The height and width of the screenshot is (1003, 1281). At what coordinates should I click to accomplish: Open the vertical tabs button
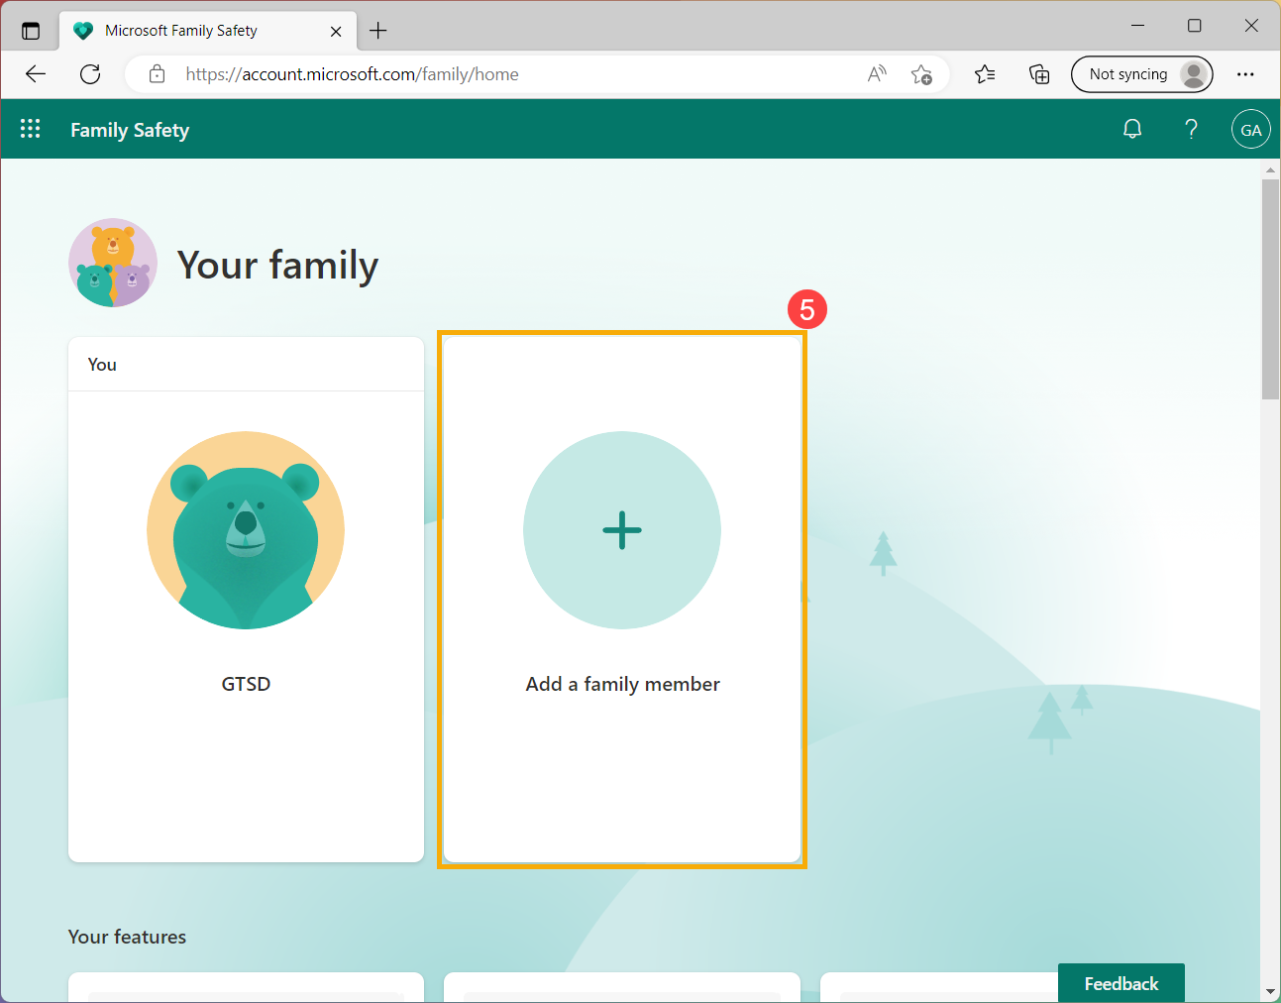31,30
